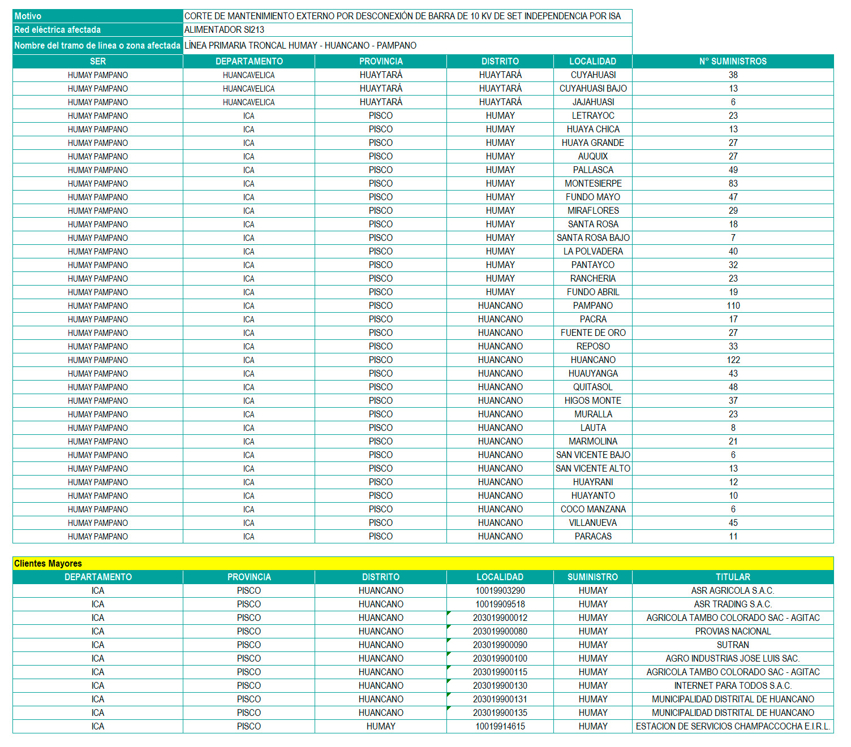Click LOCALIDAD header in top table
The image size is (851, 747).
coord(593,62)
